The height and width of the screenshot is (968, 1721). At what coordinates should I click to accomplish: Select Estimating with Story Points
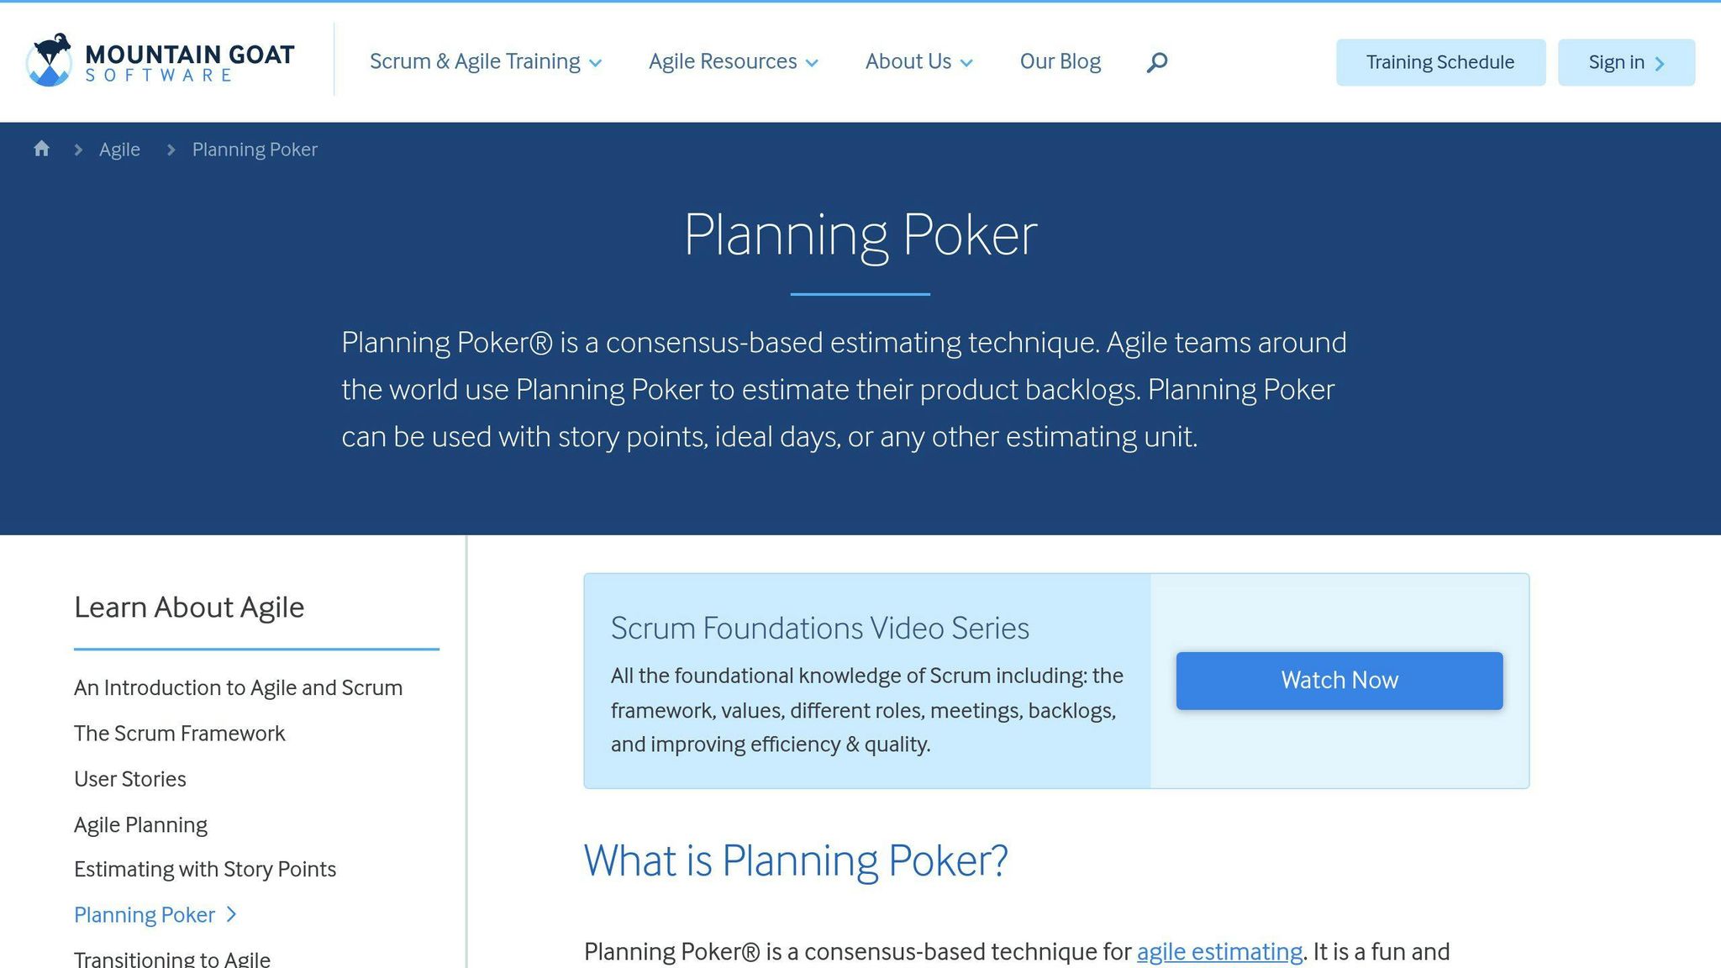[x=205, y=869]
